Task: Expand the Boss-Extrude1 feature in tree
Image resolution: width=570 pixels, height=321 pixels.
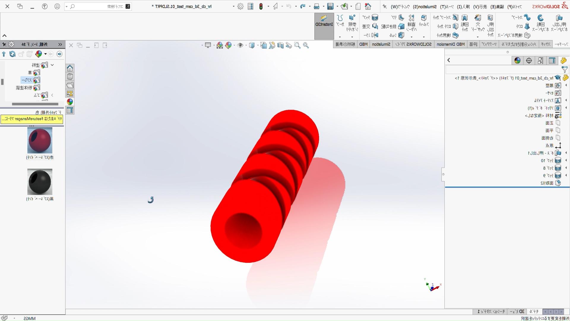Action: tap(566, 153)
